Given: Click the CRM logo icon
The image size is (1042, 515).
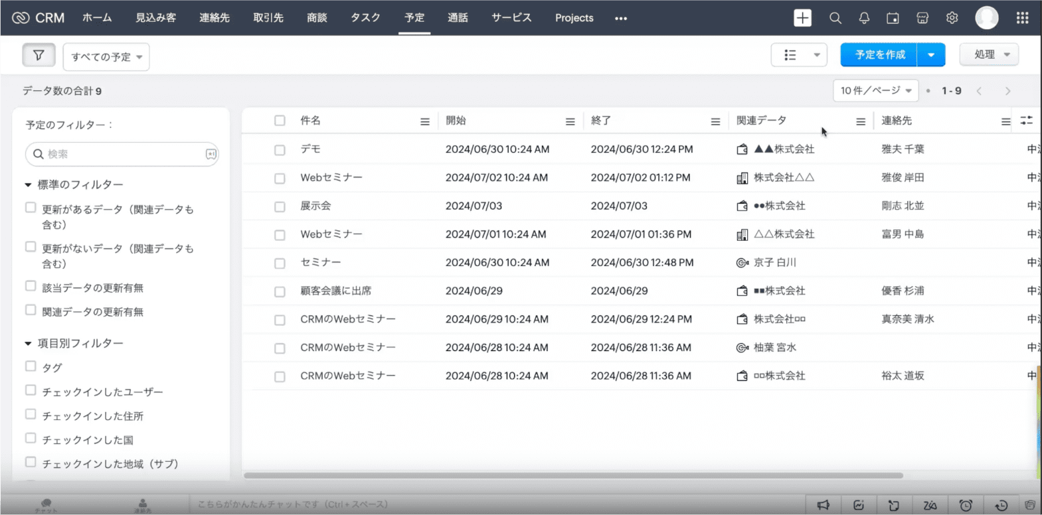Looking at the screenshot, I should pos(21,18).
